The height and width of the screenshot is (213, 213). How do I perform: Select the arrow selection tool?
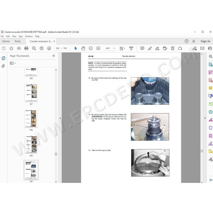(76, 48)
